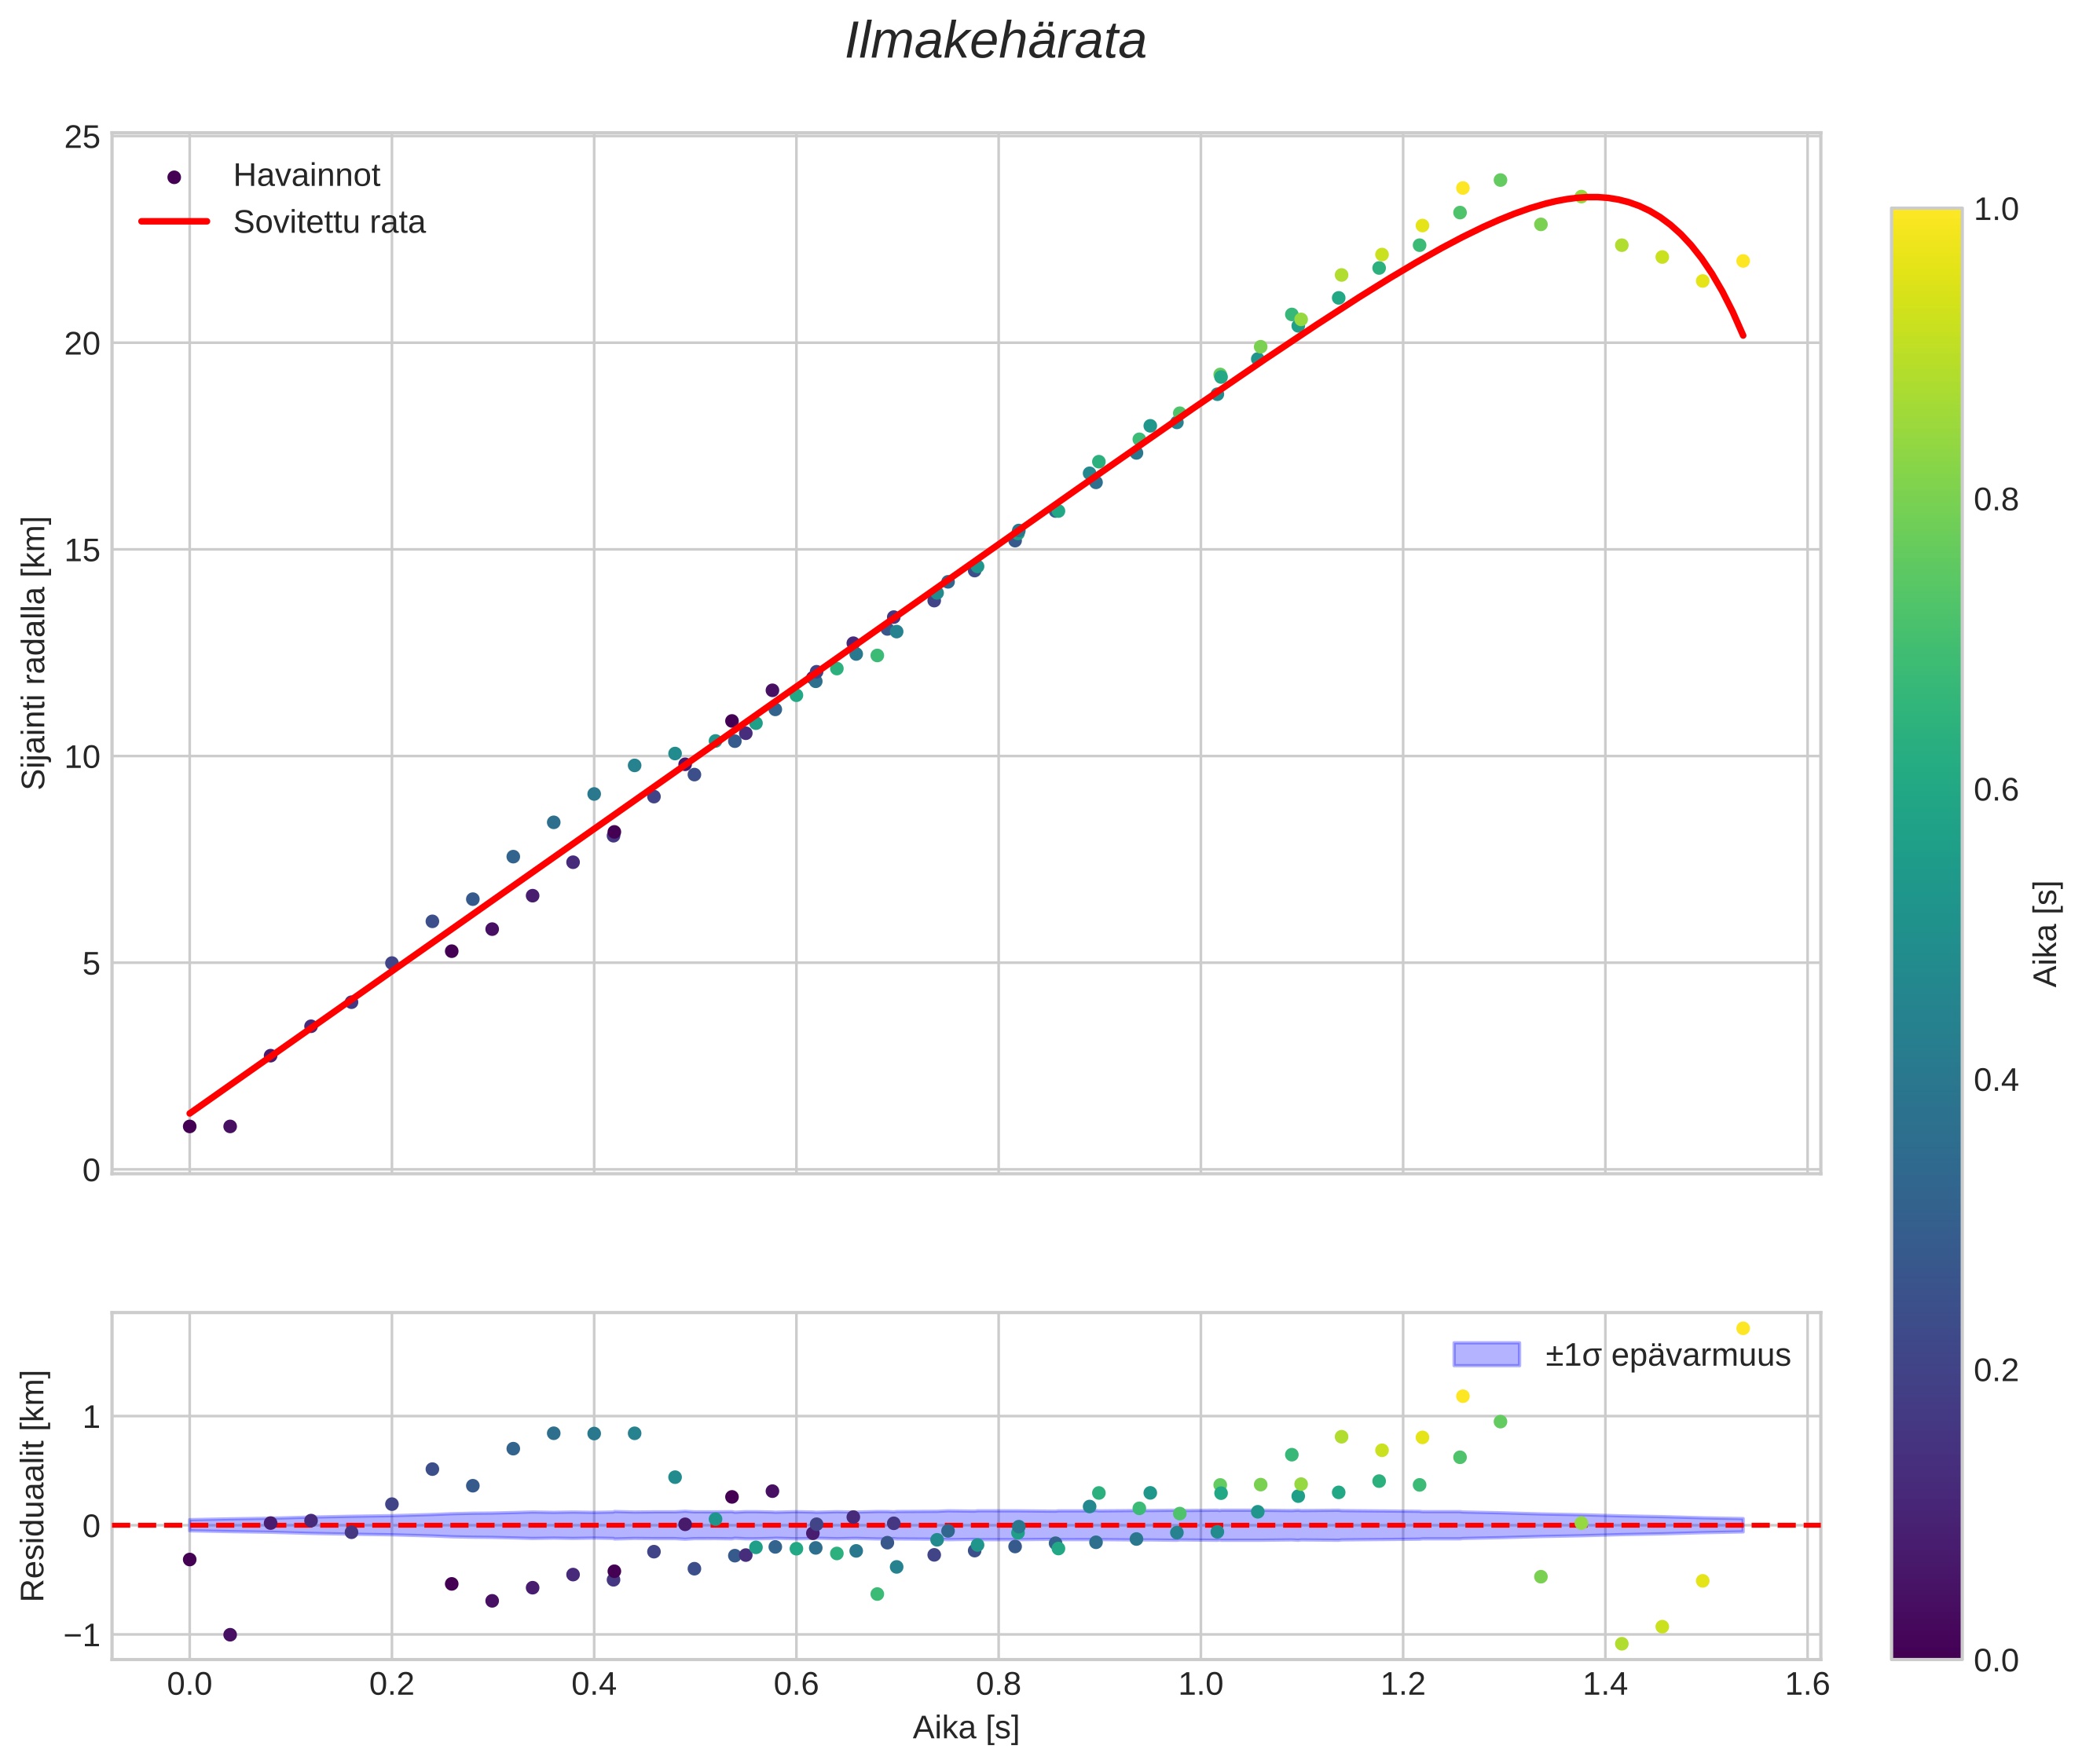Click the x-axis tick label 0.8
Viewport: 2082px width, 1764px height.
pyautogui.click(x=998, y=1685)
